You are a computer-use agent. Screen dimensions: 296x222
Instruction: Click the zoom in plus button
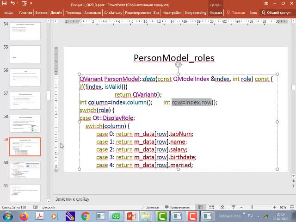click(x=274, y=207)
